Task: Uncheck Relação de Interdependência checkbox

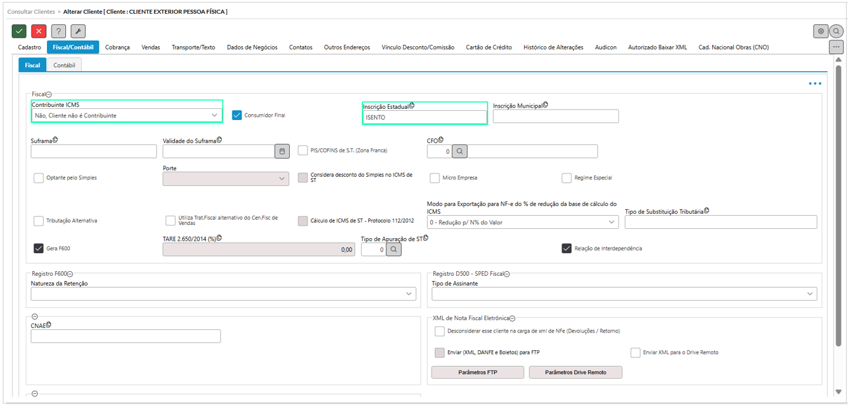Action: pos(567,249)
